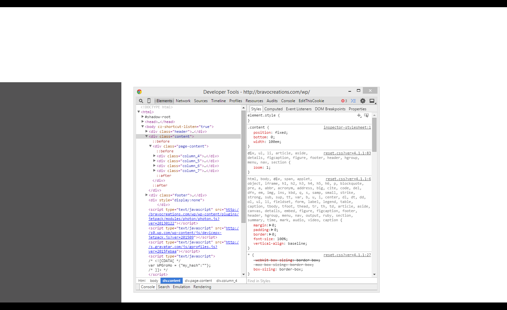The image size is (507, 310).
Task: Follow the gprofiles.js script source link
Action: 194,247
